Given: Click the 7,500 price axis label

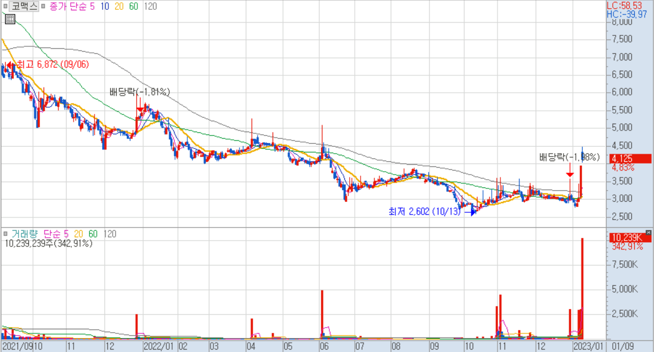Looking at the screenshot, I should coord(622,39).
